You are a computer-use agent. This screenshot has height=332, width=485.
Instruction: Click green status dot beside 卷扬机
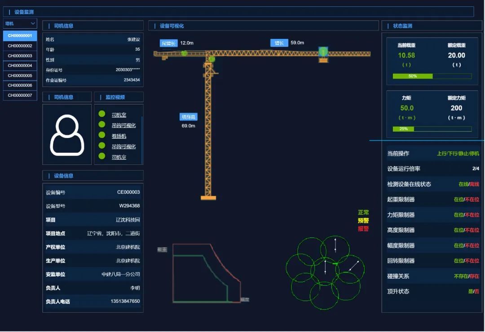coord(102,135)
